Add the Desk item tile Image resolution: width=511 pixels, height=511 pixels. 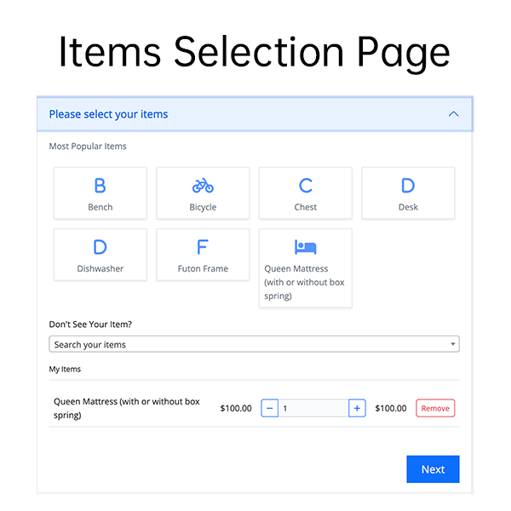408,192
